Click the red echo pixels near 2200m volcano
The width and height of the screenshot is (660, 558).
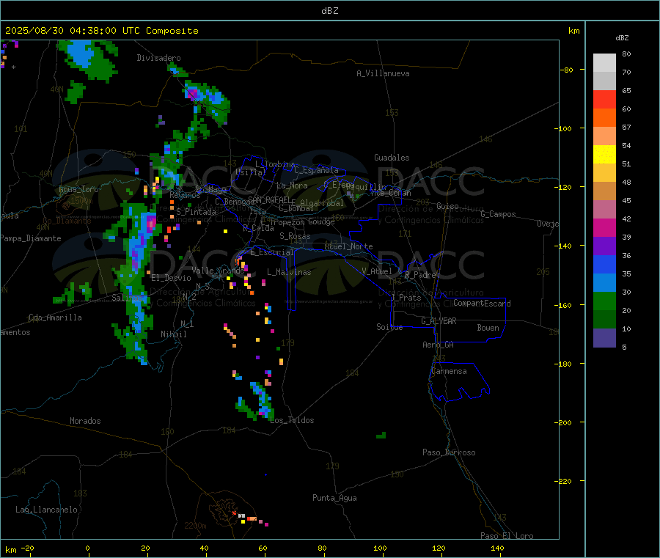coord(235,513)
